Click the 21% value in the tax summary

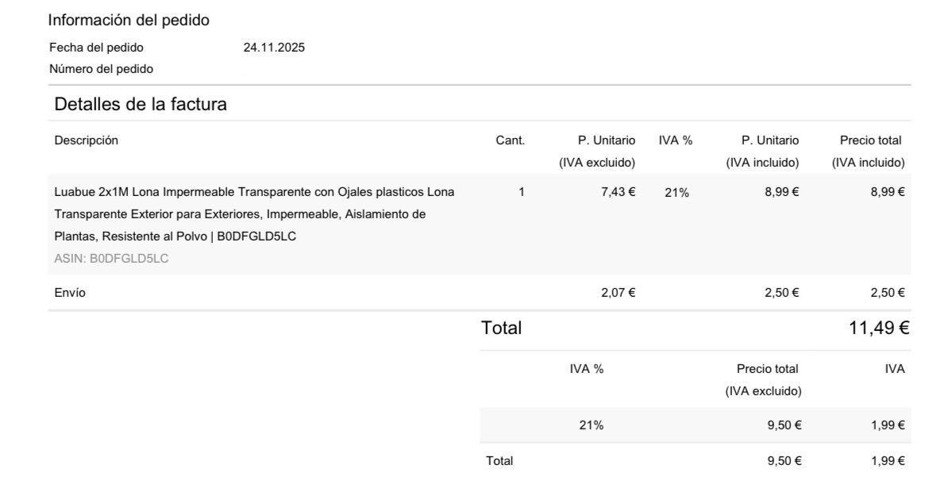(x=591, y=425)
